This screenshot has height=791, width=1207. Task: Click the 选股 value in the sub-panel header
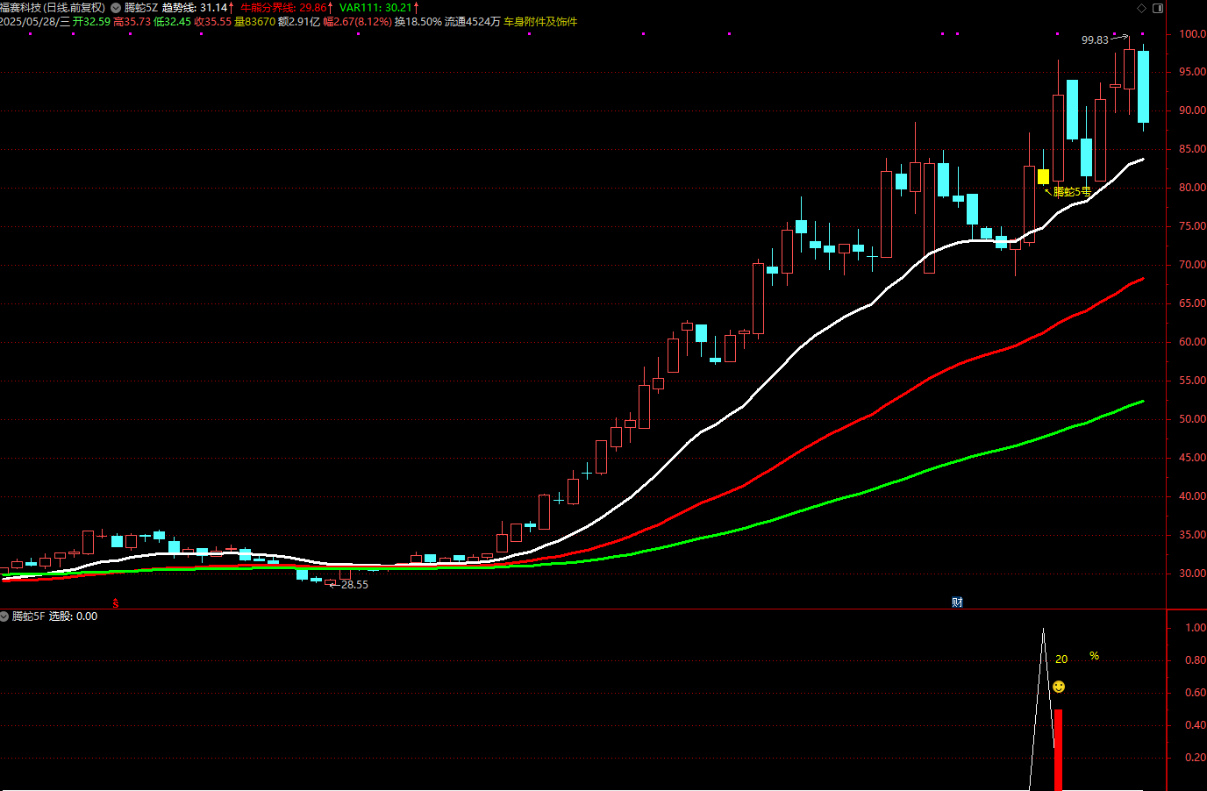pos(73,616)
